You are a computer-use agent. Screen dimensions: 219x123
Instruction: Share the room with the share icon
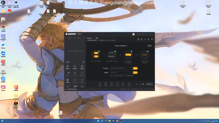click(x=152, y=39)
